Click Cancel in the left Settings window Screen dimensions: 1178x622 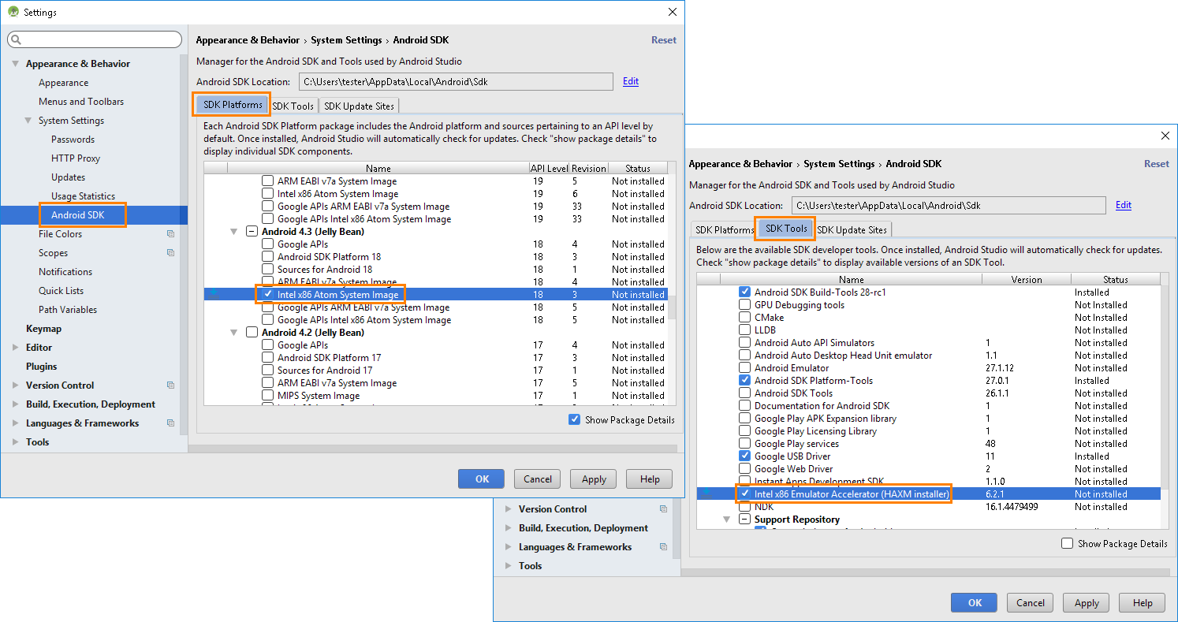point(538,479)
